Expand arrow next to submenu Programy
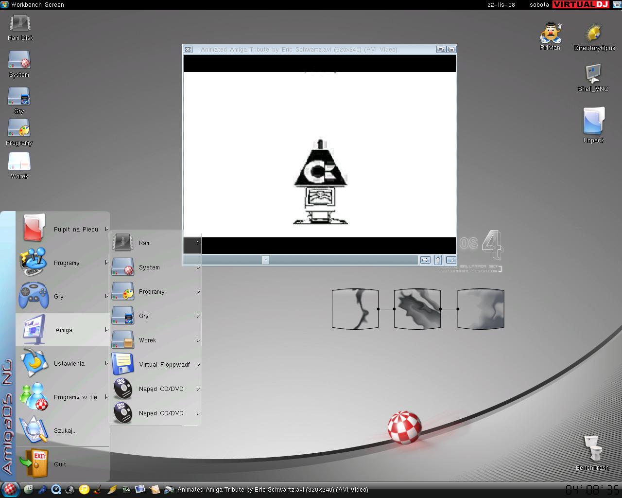Viewport: 622px width, 498px height. click(198, 292)
